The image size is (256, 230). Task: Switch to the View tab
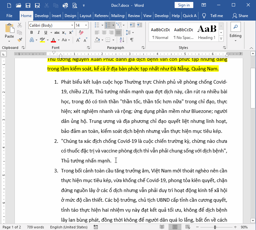tap(147, 16)
